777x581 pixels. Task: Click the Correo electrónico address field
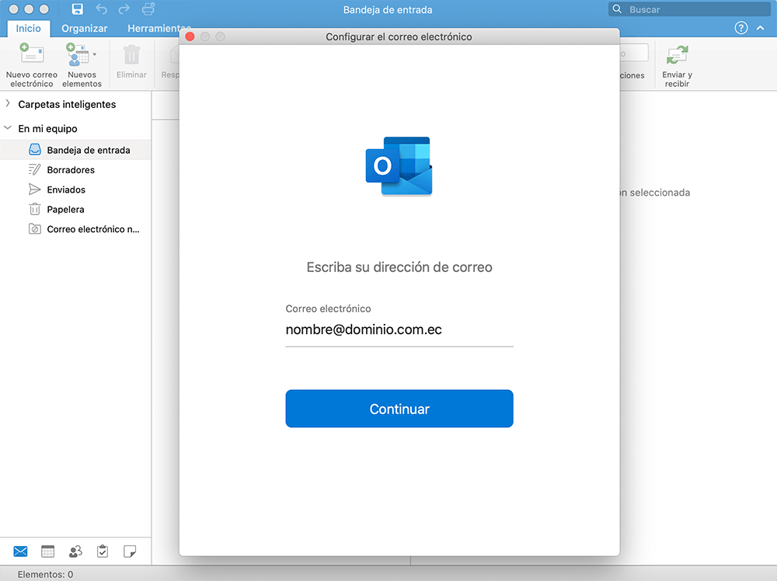(x=399, y=330)
